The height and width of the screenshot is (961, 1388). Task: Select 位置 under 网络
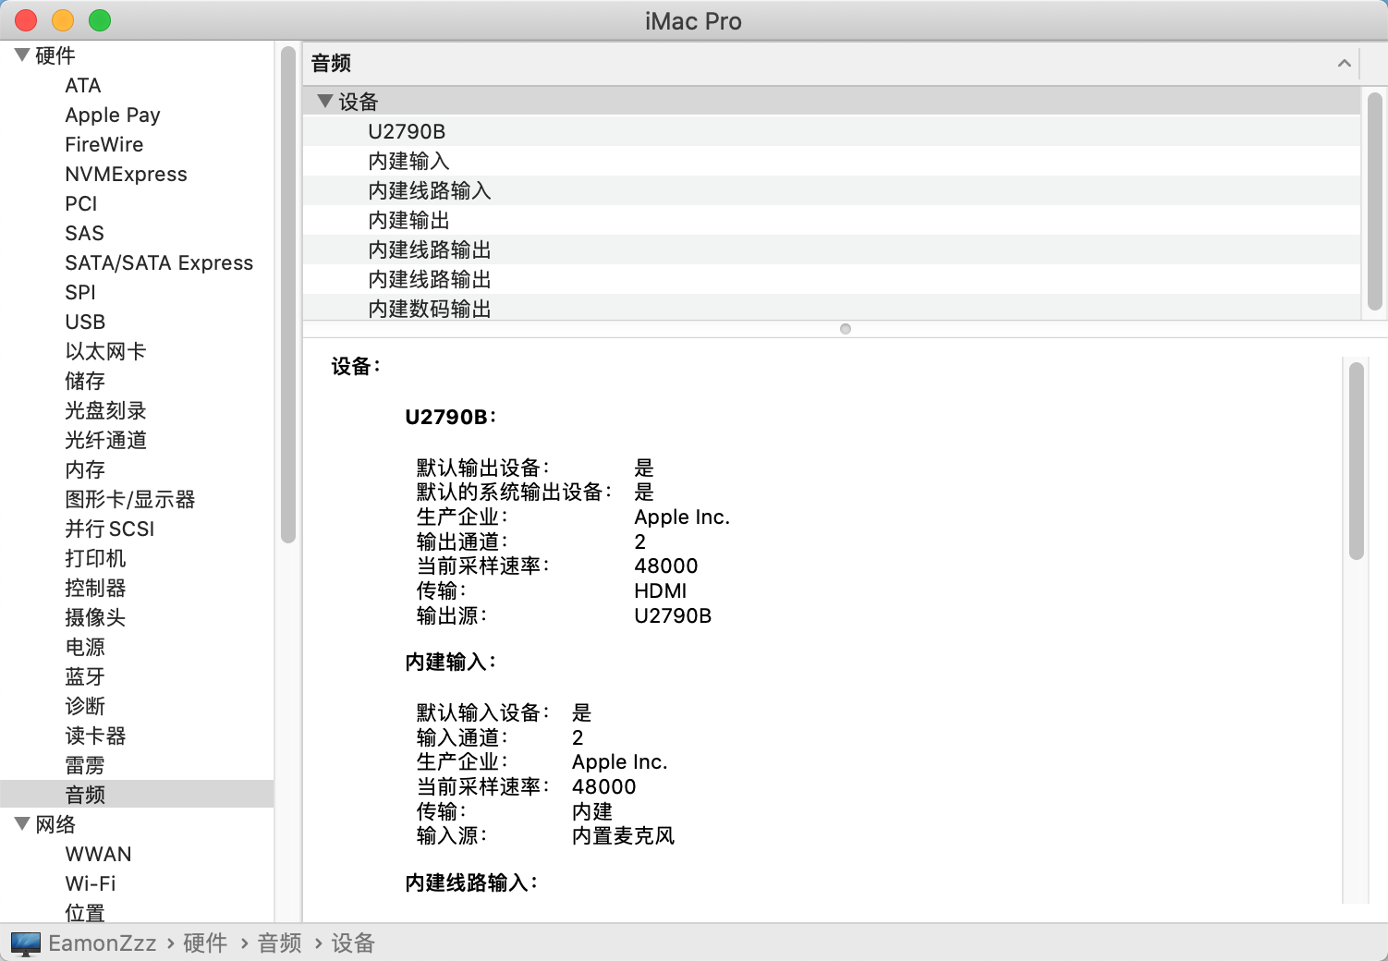pos(85,913)
